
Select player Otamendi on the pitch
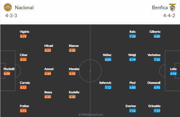pyautogui.click(x=154, y=83)
